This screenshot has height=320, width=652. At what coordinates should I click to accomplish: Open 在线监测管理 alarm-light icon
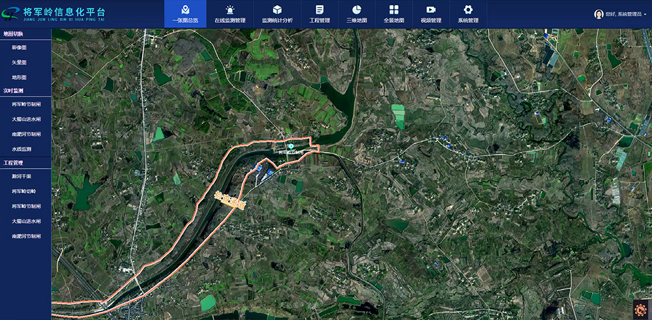230,10
